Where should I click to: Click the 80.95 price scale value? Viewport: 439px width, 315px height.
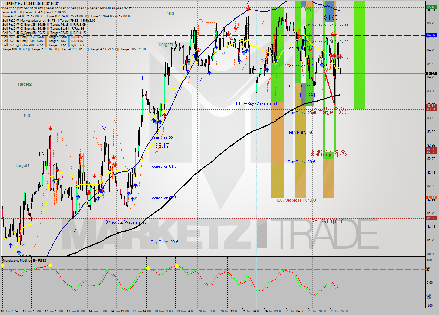(431, 254)
